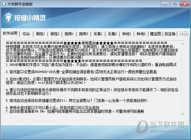Viewport: 191px width, 140px height.
Task: Click the tab strip left scroll arrow
Action: tap(182, 34)
